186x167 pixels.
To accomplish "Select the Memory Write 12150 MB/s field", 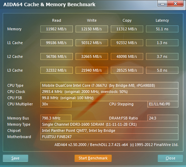I will (x=92, y=29).
